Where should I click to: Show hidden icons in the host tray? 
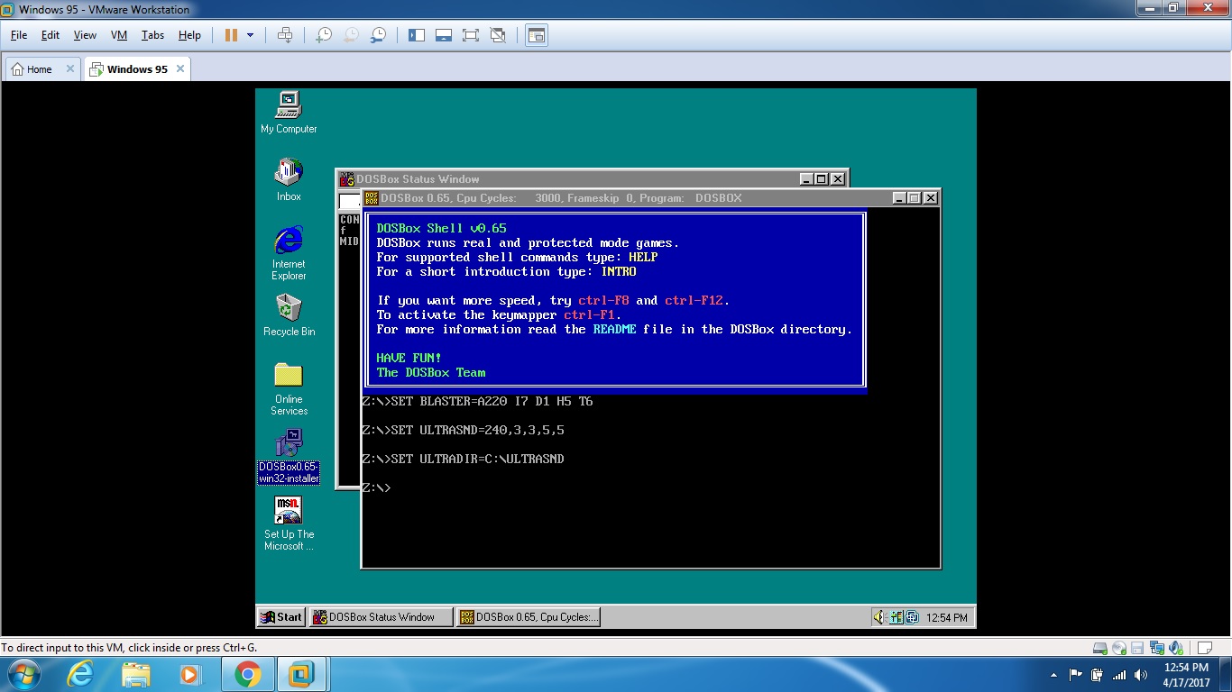coord(1054,675)
